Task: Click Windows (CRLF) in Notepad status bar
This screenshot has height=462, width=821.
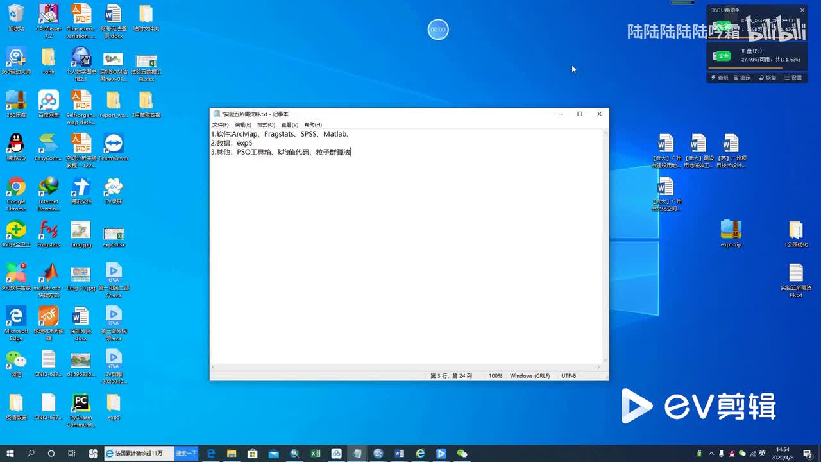Action: coord(530,376)
